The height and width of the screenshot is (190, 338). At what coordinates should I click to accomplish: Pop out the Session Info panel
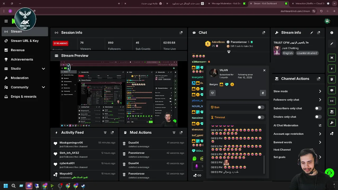(x=181, y=33)
